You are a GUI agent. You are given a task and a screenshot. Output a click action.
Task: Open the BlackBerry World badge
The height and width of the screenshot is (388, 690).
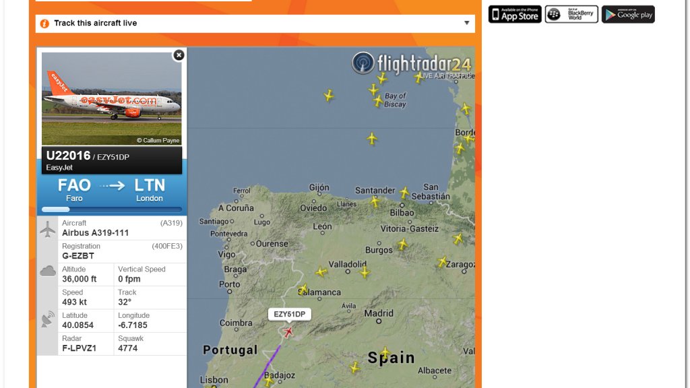[x=571, y=14]
